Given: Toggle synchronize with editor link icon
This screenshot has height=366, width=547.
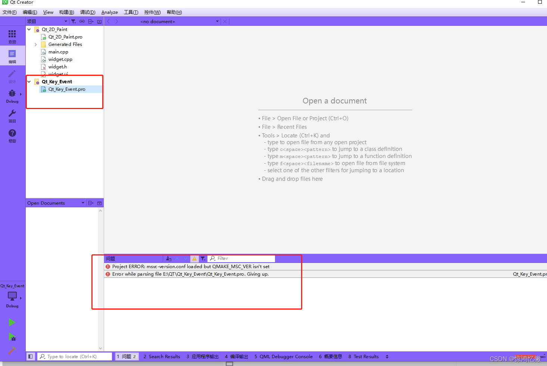Looking at the screenshot, I should click(82, 21).
